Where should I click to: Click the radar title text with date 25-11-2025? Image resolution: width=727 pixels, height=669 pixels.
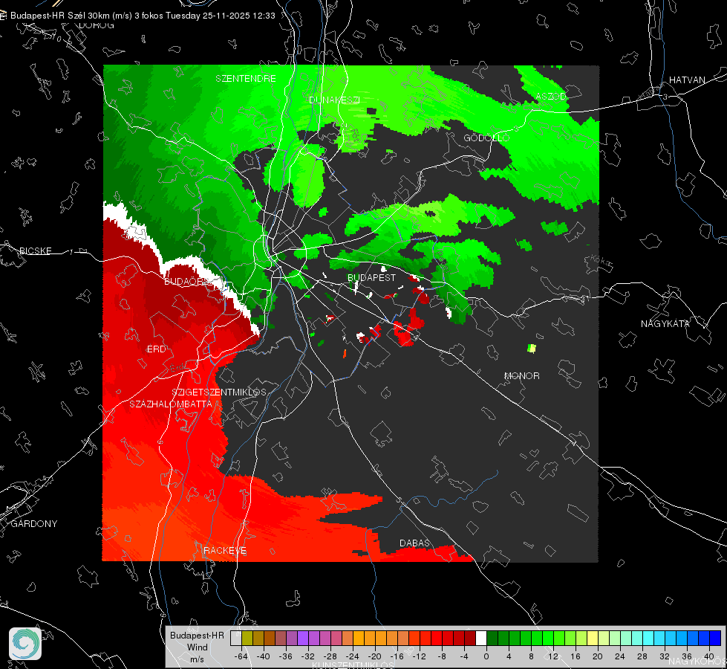[143, 16]
